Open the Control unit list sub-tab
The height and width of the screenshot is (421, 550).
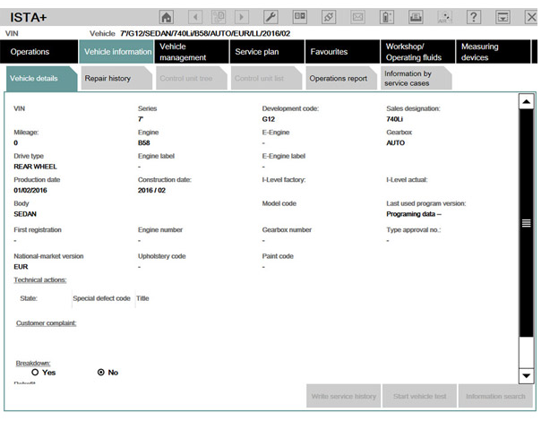tap(266, 79)
